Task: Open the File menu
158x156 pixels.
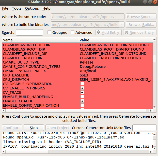Action: pyautogui.click(x=5, y=8)
